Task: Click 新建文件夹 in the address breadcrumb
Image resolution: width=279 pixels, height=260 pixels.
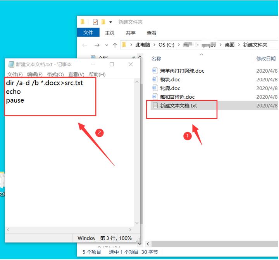Action: pyautogui.click(x=255, y=45)
